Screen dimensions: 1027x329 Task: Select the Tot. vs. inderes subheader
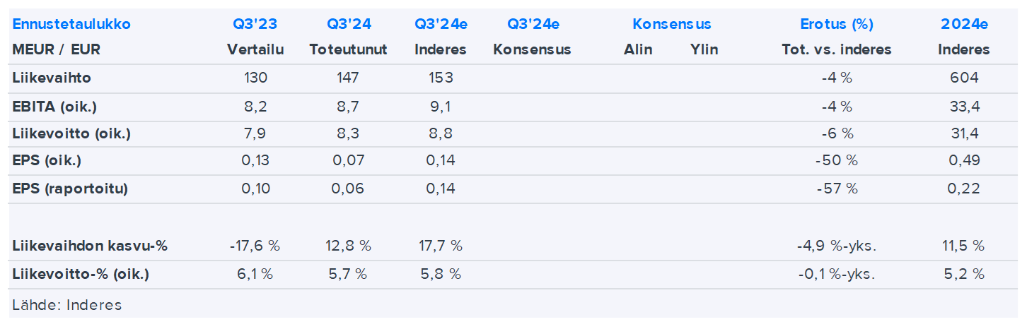click(x=837, y=50)
